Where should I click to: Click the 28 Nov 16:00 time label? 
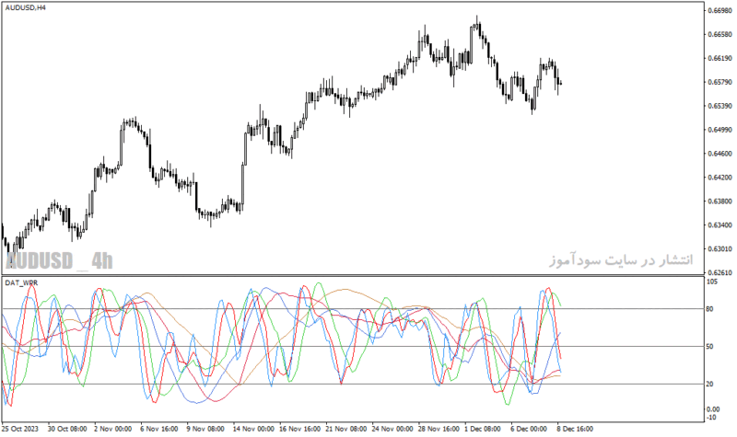(x=439, y=429)
